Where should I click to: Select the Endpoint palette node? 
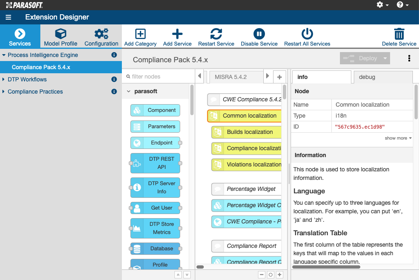155,143
